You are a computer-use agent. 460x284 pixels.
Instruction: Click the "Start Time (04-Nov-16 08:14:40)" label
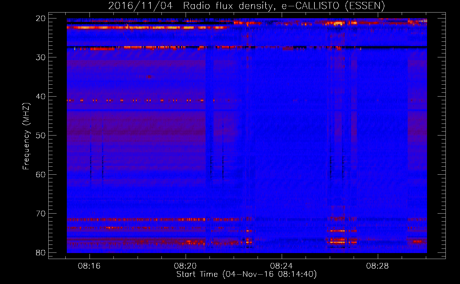pyautogui.click(x=246, y=274)
